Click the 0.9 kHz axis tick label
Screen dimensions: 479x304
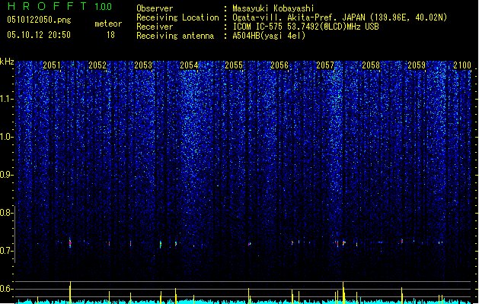coord(7,175)
